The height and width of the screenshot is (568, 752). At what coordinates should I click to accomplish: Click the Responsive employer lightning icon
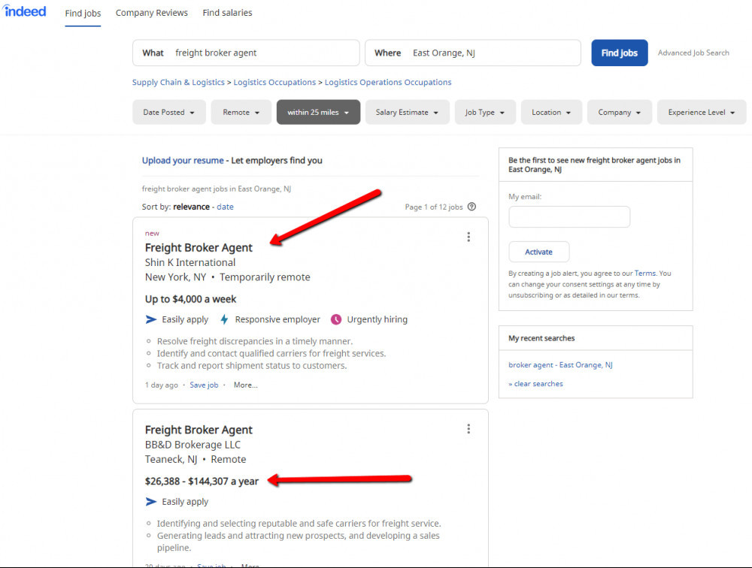coord(224,319)
